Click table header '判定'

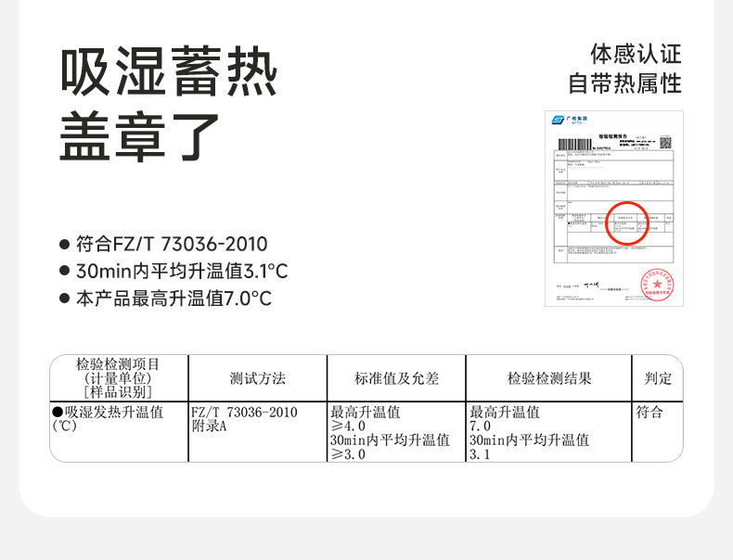658,378
